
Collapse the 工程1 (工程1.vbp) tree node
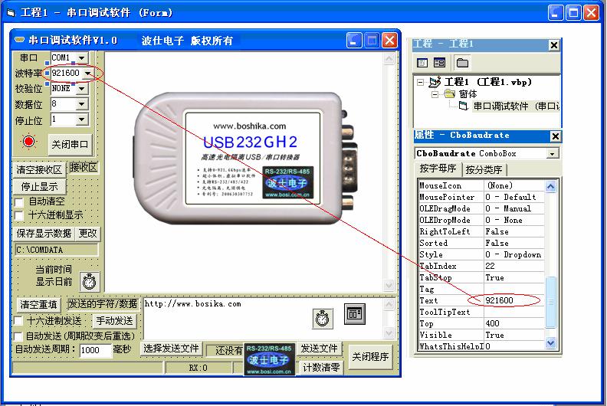(x=421, y=82)
